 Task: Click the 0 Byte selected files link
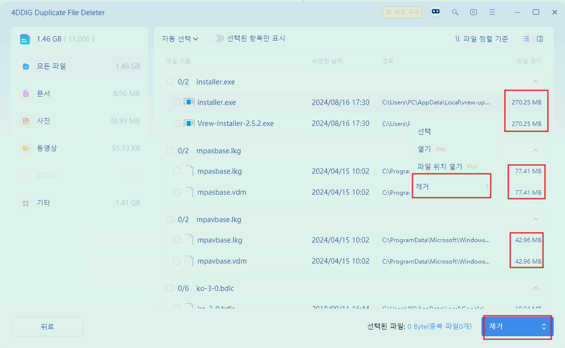439,327
